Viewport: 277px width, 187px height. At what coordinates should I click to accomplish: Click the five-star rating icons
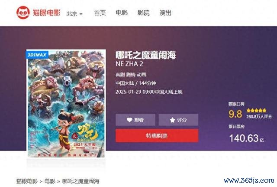[257, 111]
